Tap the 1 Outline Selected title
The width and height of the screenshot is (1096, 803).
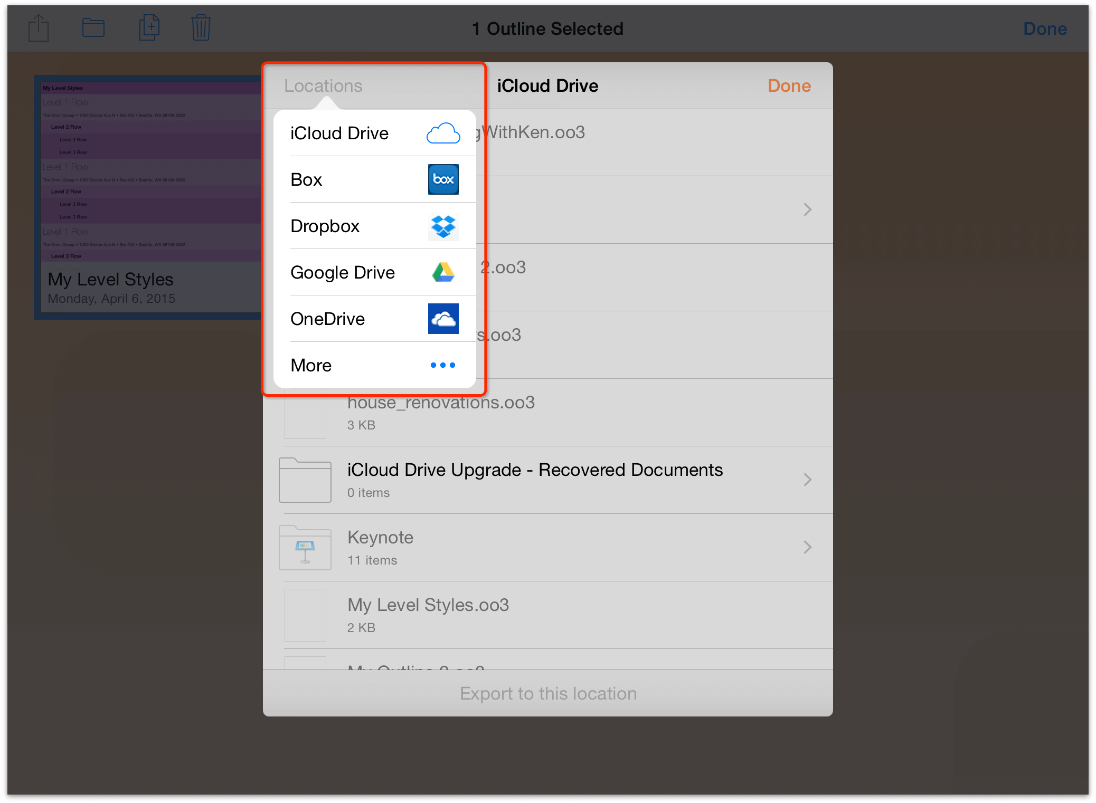547,28
